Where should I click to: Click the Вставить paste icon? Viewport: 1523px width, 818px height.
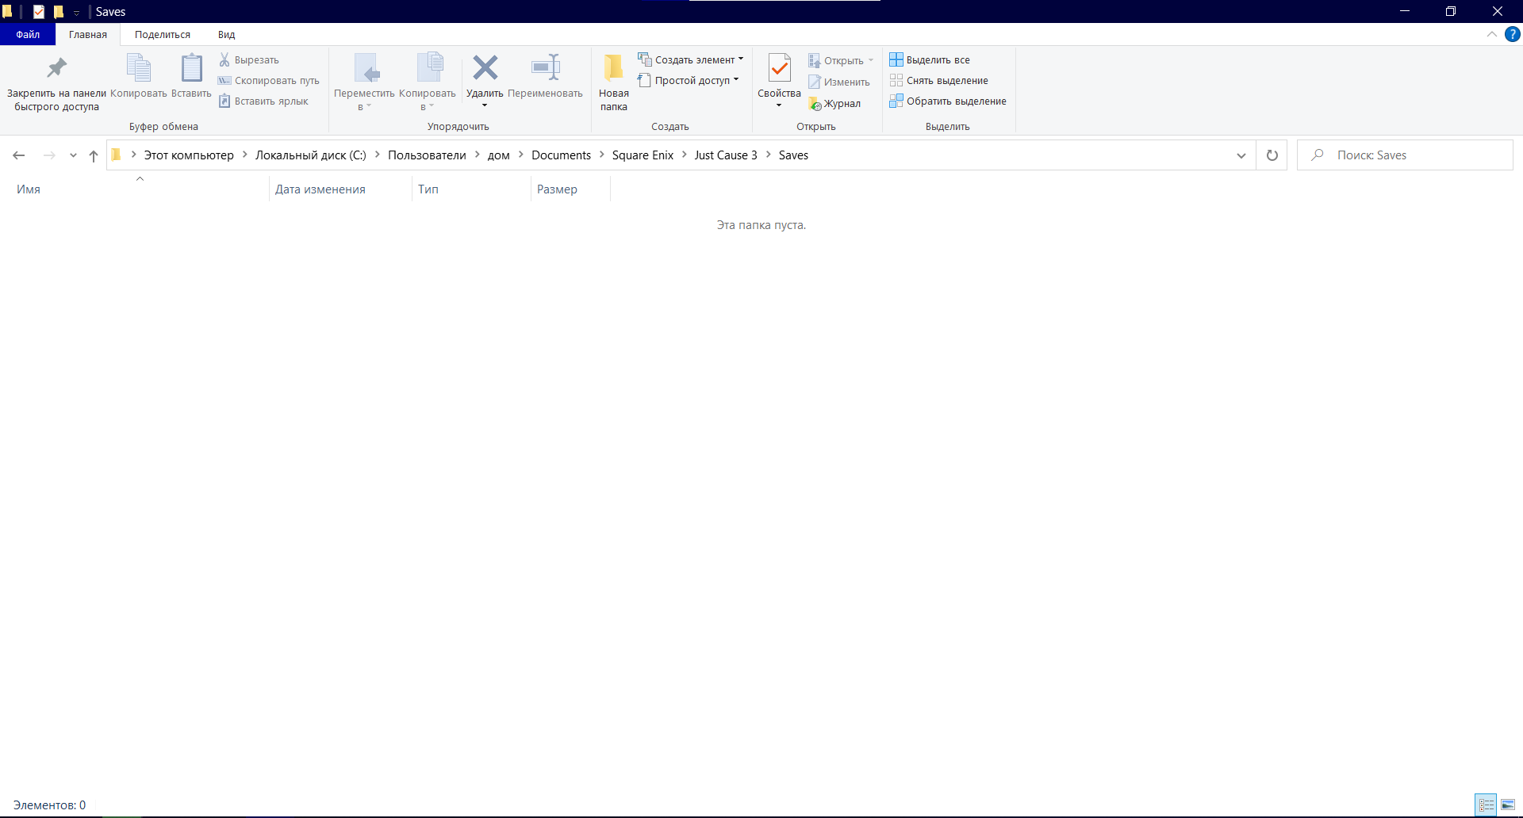pyautogui.click(x=191, y=76)
